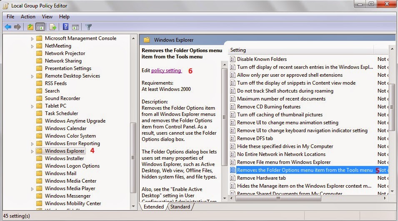This screenshot has width=398, height=221.
Task: Click policy icon for No Entire Network in Network Locations
Action: (233, 154)
